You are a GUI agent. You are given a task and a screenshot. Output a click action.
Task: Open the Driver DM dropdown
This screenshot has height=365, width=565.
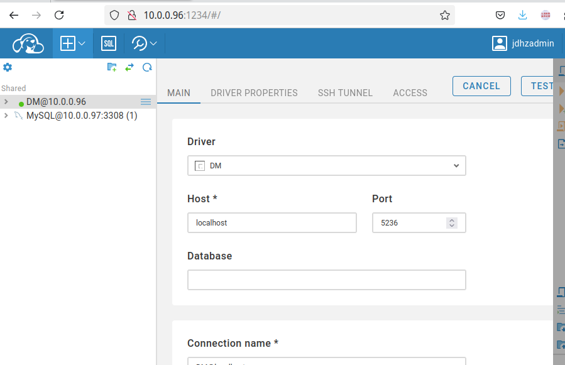click(326, 166)
